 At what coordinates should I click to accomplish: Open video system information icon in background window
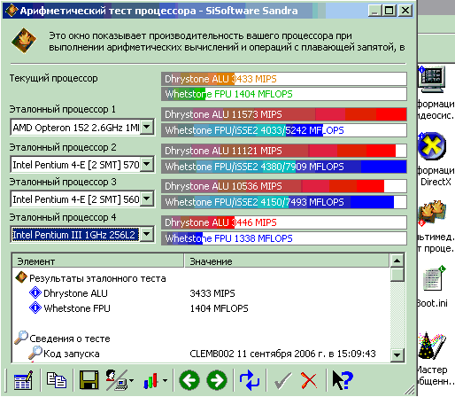pos(432,80)
